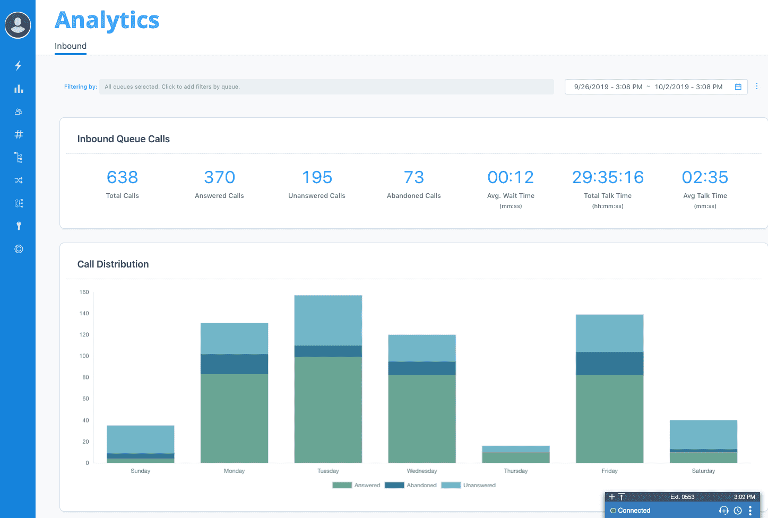Toggle the Answered legend series
The height and width of the screenshot is (518, 768).
[x=356, y=485]
